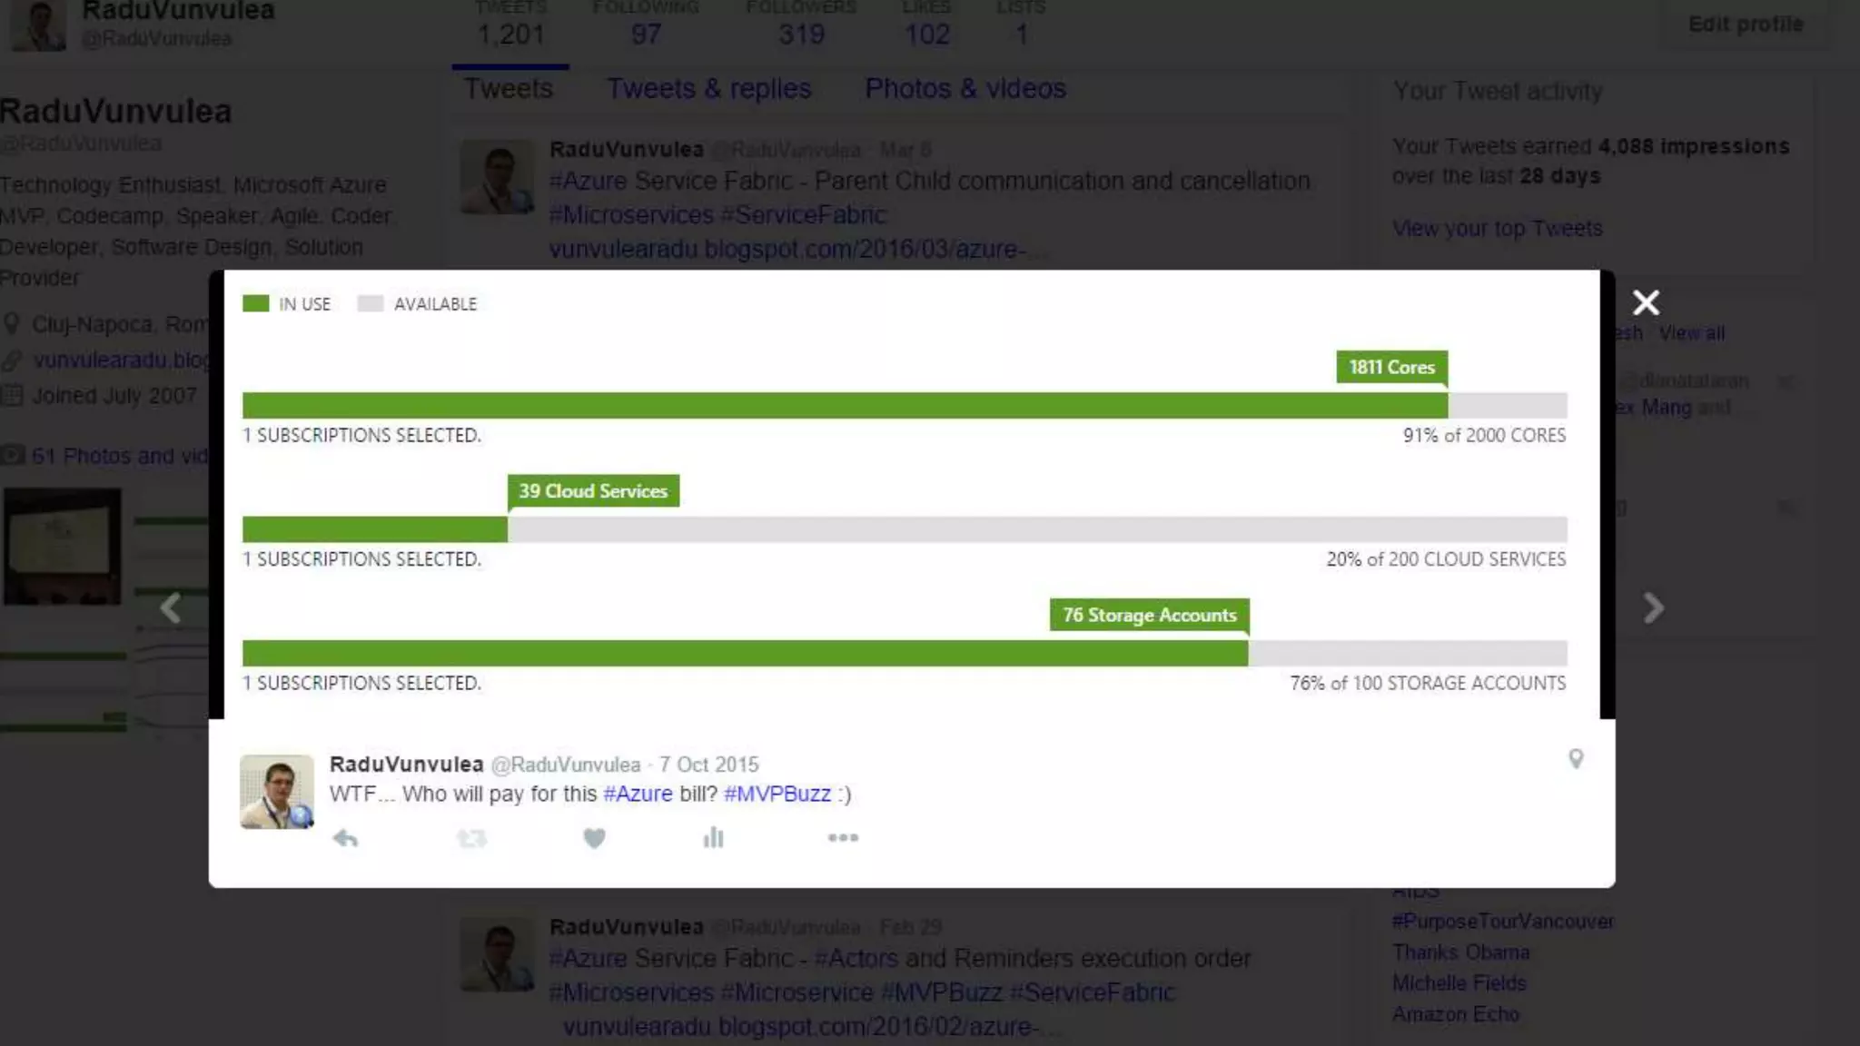The width and height of the screenshot is (1860, 1046).
Task: Open the #Azure hashtag link
Action: coord(638,794)
